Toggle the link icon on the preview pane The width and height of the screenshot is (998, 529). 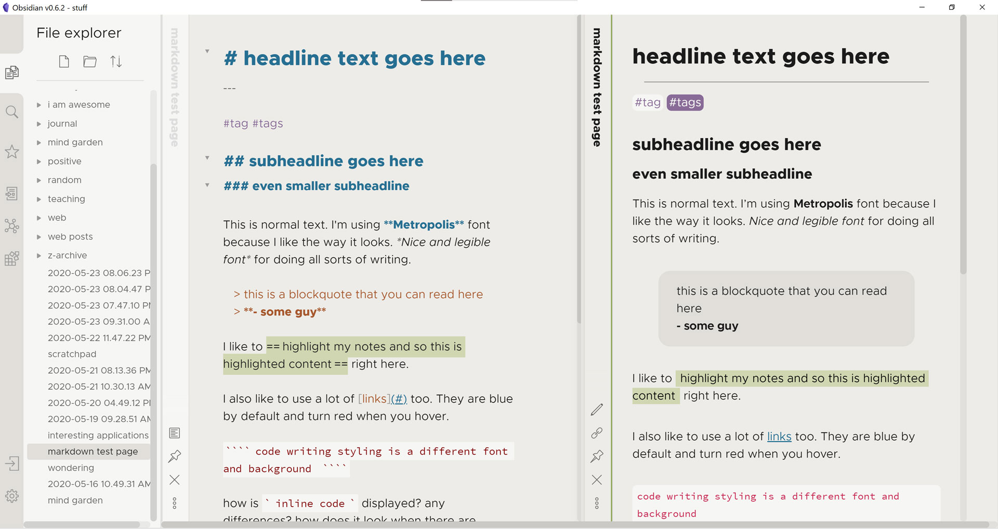[x=597, y=433]
